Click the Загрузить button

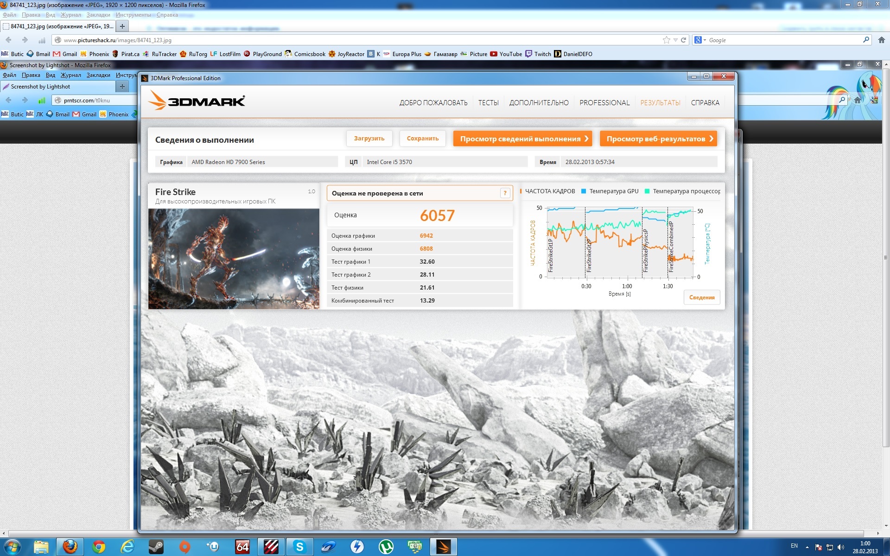coord(369,139)
